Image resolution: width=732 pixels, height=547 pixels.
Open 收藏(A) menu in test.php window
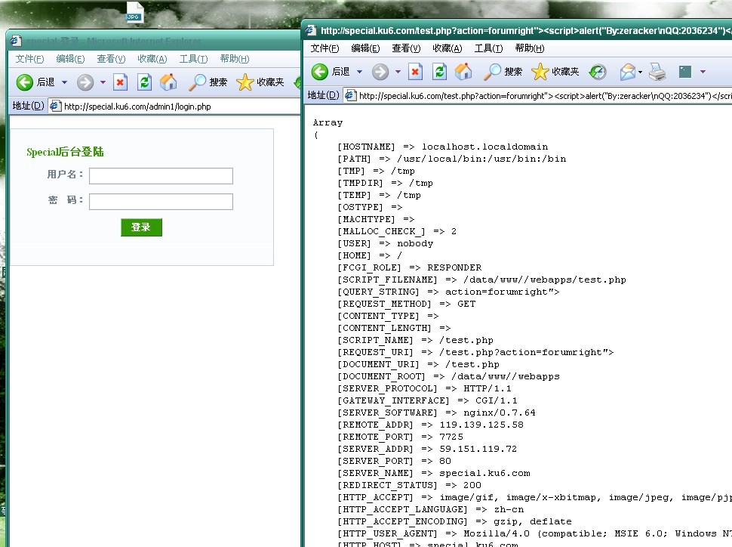pyautogui.click(x=447, y=48)
